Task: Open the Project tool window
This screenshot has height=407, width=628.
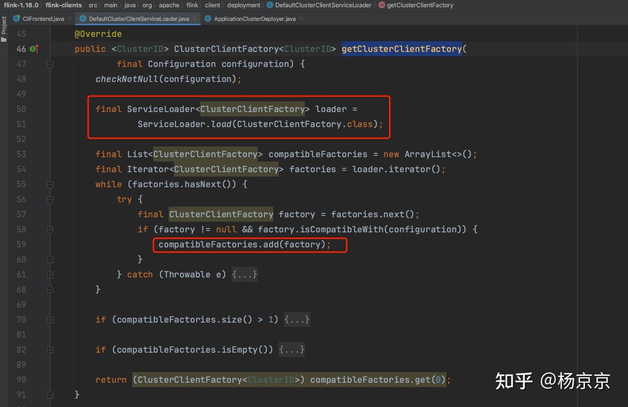Action: click(4, 30)
